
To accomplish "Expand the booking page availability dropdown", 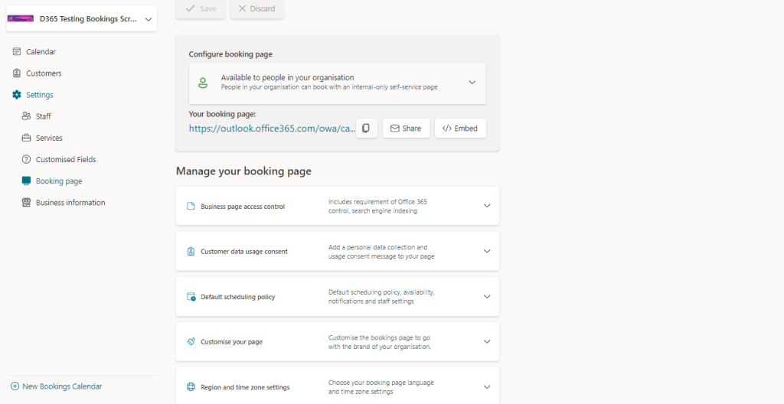I will 472,83.
